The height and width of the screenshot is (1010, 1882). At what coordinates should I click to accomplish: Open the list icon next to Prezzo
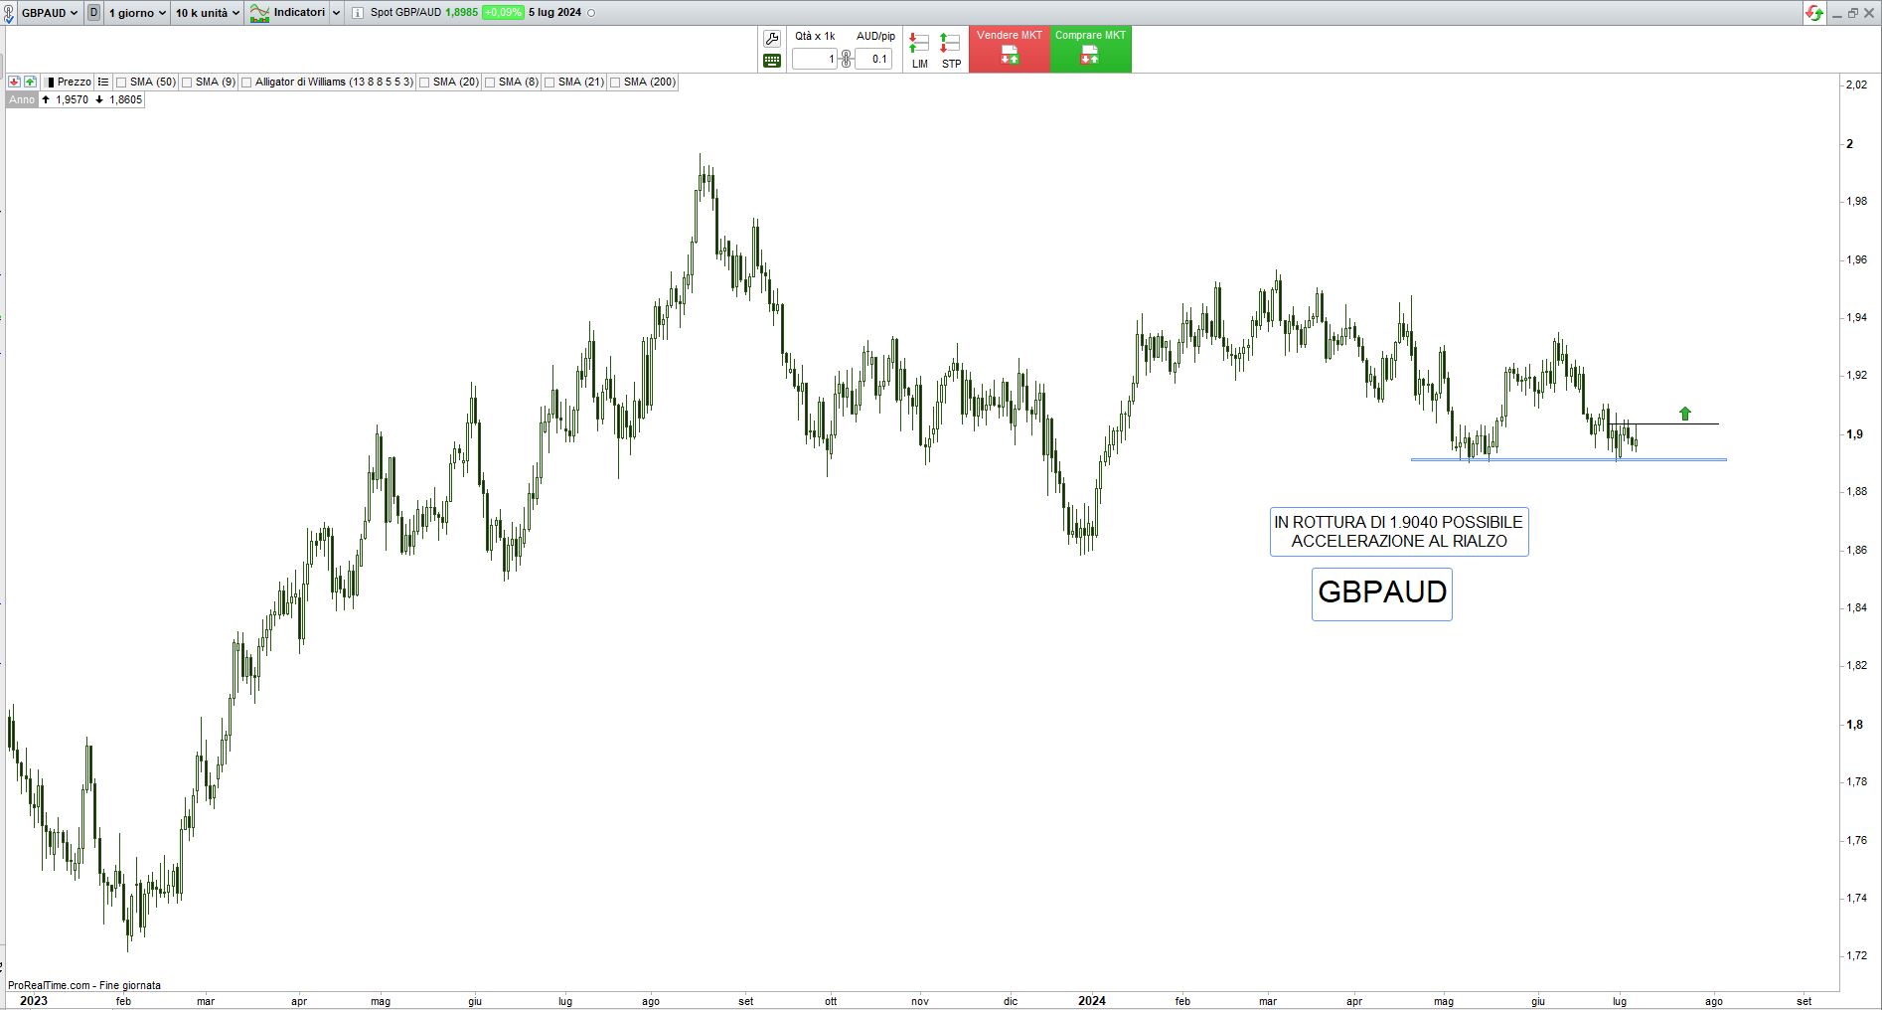(x=103, y=82)
